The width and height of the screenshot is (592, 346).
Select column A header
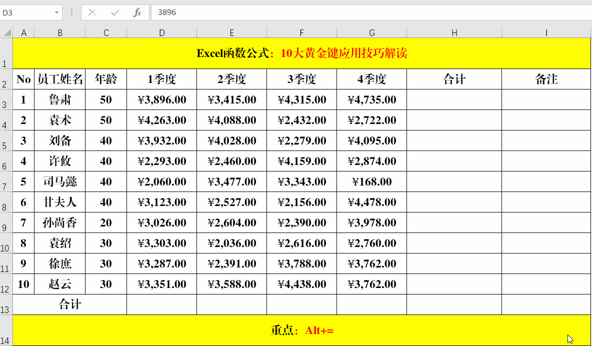tap(24, 33)
